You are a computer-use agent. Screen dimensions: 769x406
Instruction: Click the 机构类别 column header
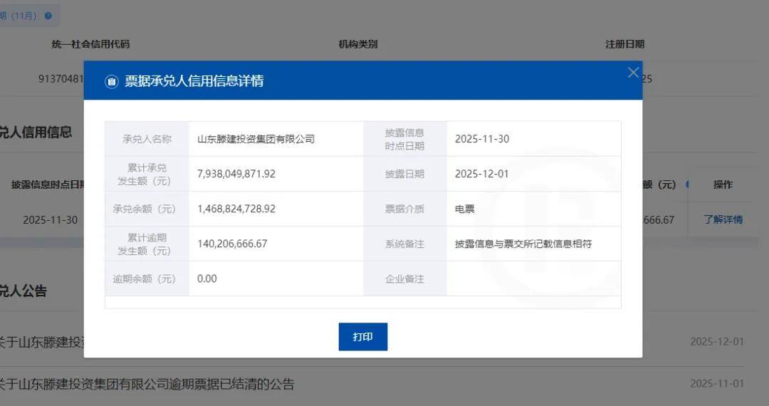[x=357, y=44]
